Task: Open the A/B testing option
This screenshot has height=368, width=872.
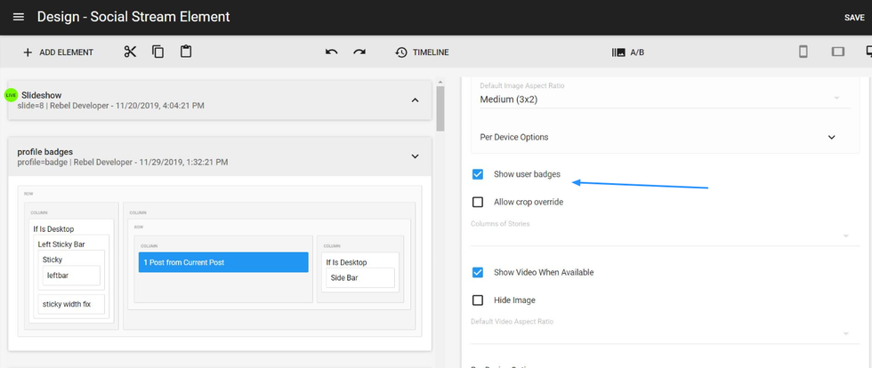Action: click(628, 52)
